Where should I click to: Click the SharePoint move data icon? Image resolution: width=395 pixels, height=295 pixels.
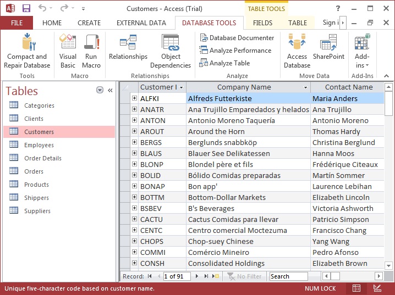(328, 42)
